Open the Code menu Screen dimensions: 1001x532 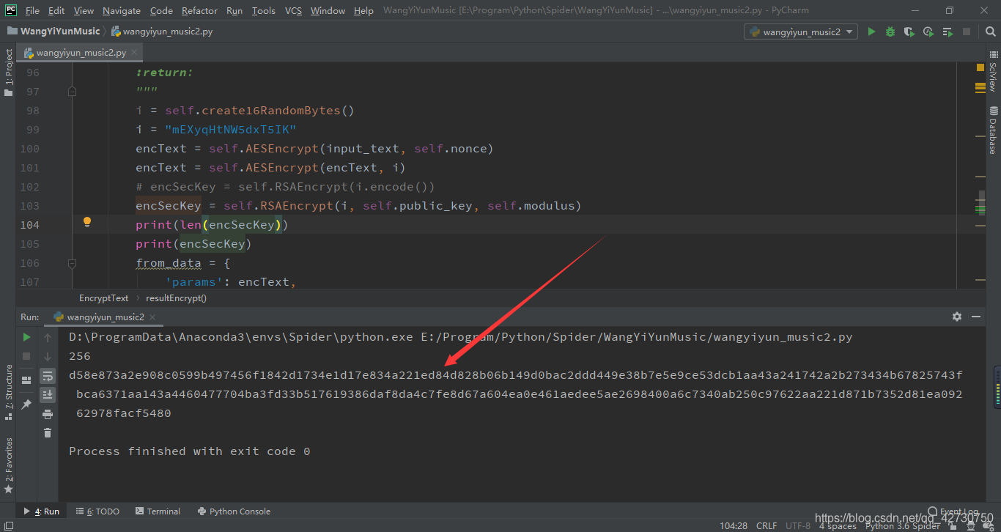pyautogui.click(x=161, y=10)
